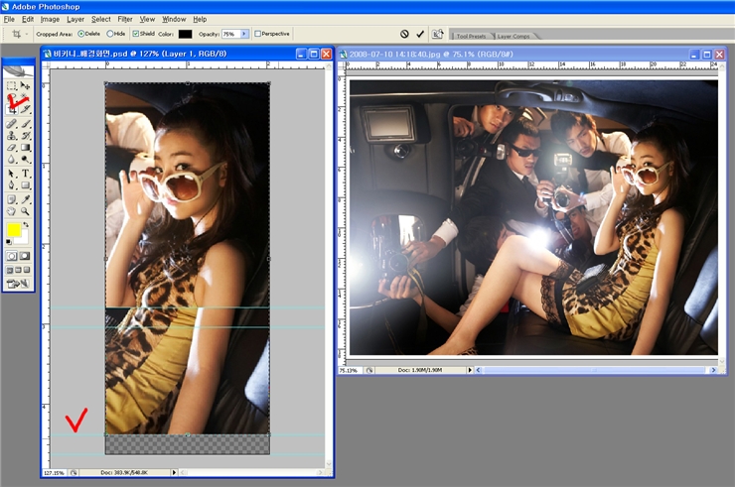The height and width of the screenshot is (487, 735).
Task: Open the Help menu
Action: [x=200, y=19]
